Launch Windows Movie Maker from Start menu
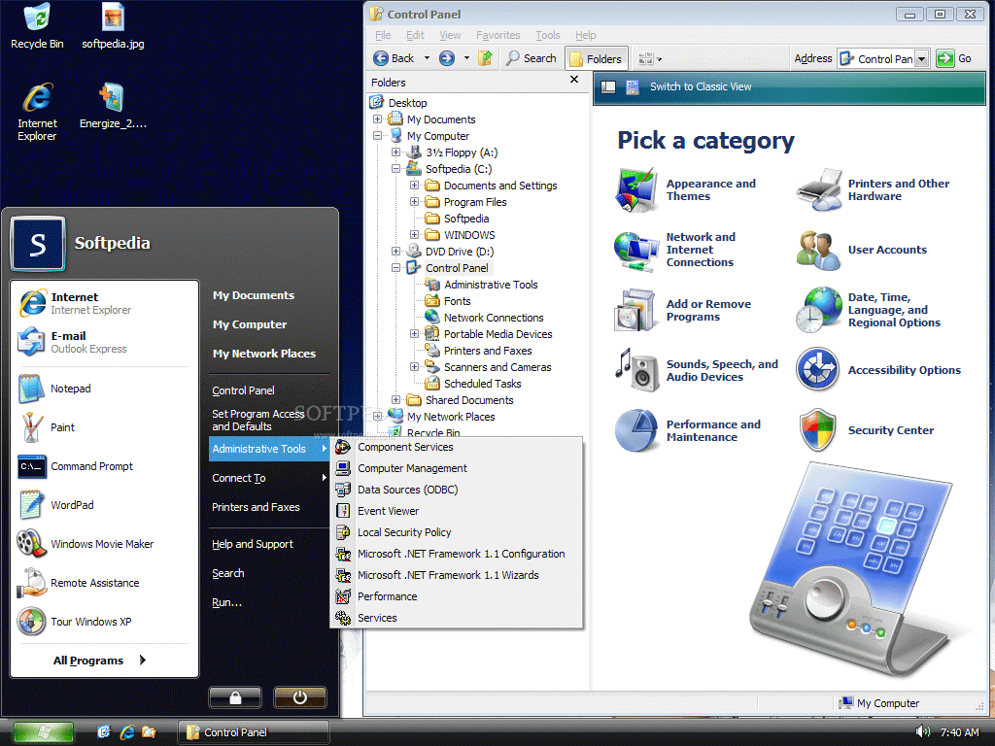 (86, 544)
